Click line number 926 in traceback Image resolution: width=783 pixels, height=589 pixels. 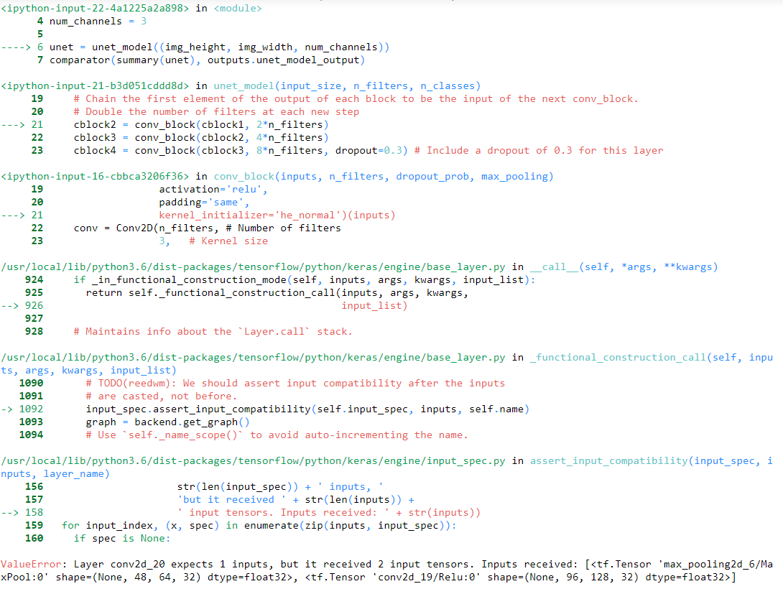34,305
